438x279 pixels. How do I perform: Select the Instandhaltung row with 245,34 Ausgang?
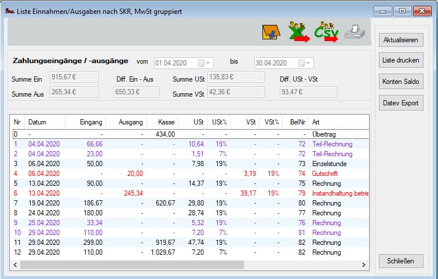pyautogui.click(x=174, y=193)
